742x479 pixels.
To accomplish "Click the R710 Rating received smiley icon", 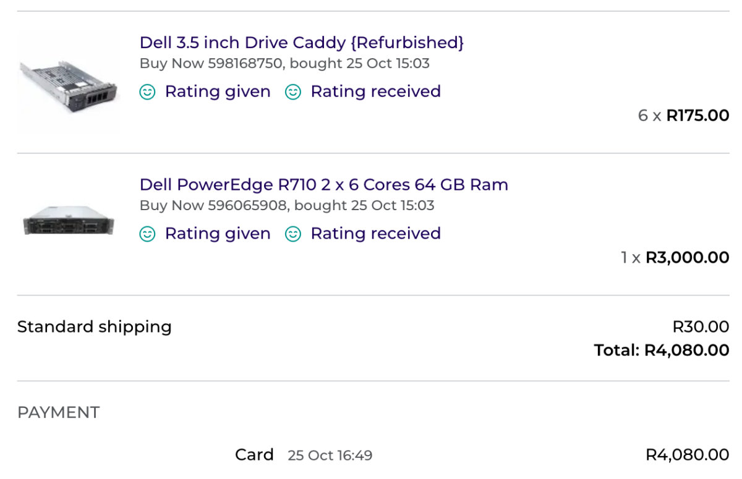I will point(292,234).
